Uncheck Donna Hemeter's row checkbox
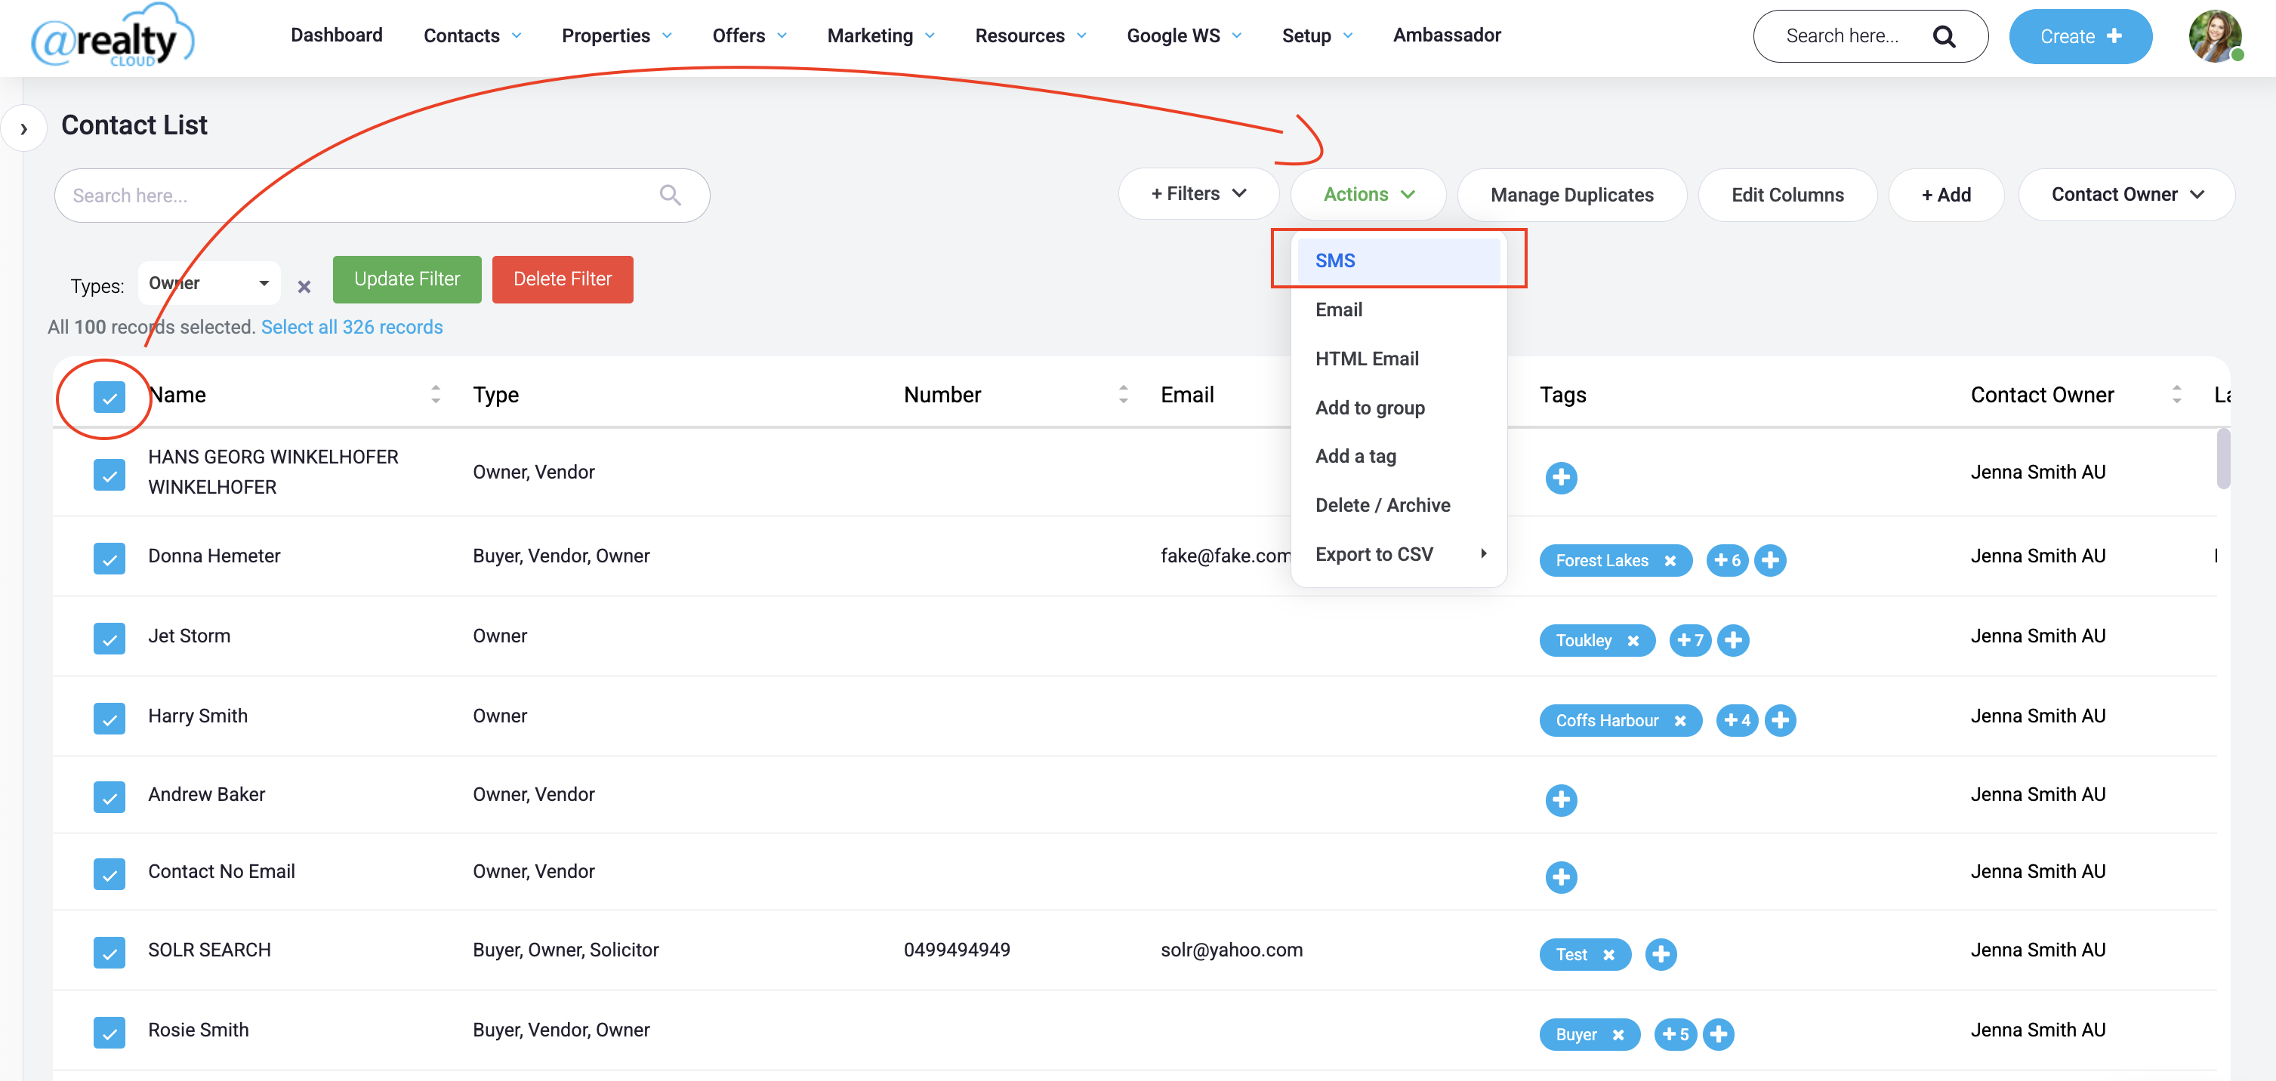The image size is (2276, 1081). [x=109, y=558]
